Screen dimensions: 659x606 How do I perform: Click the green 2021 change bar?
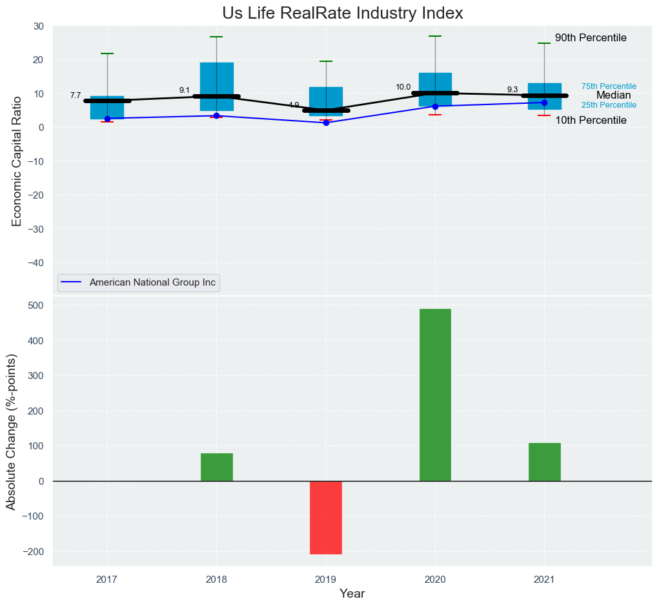coord(544,462)
